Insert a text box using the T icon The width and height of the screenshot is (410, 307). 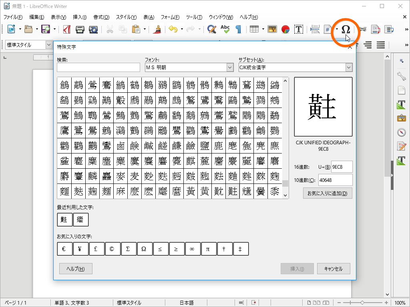[298, 29]
